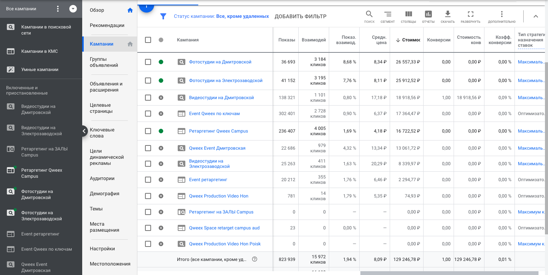
Task: Click the blue filter funnel icon
Action: pyautogui.click(x=163, y=16)
